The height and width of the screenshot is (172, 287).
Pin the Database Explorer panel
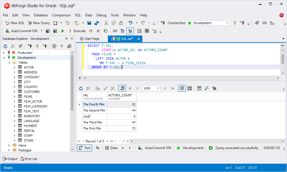pyautogui.click(x=67, y=38)
